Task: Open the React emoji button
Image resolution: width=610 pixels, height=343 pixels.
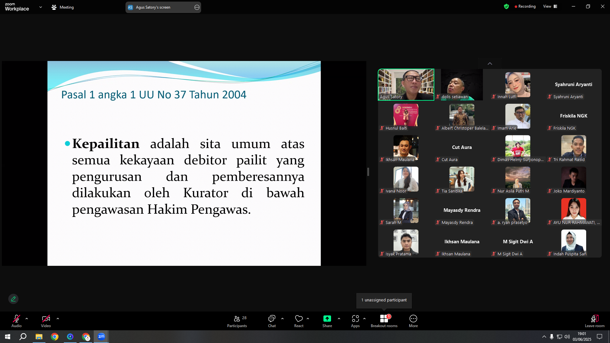Action: coord(299,321)
